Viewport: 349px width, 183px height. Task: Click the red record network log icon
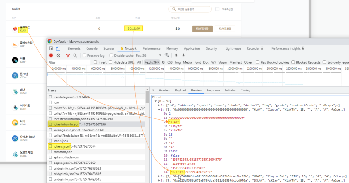point(51,56)
